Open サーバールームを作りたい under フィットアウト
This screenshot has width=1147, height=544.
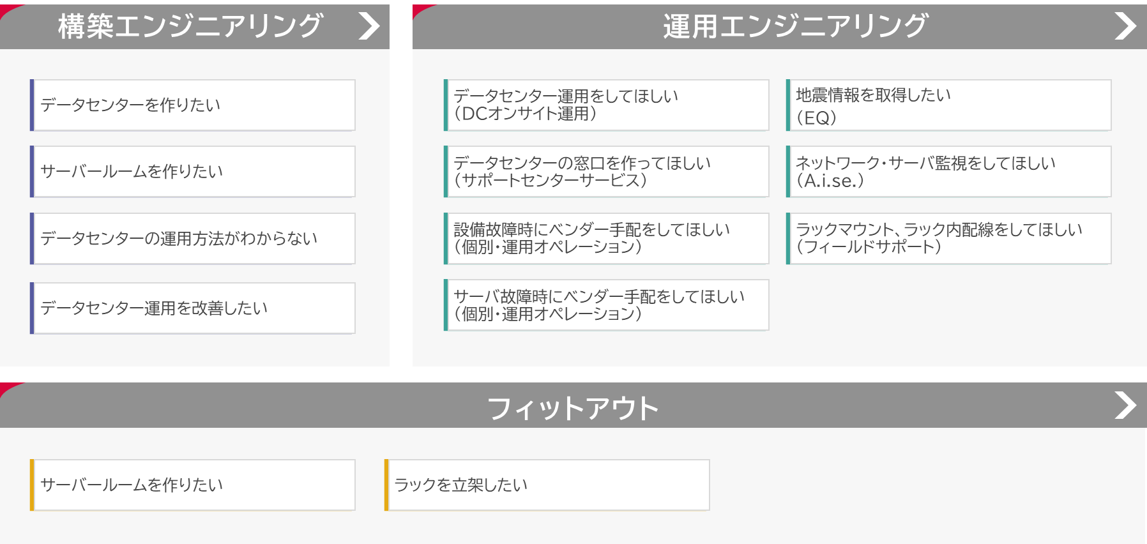193,485
